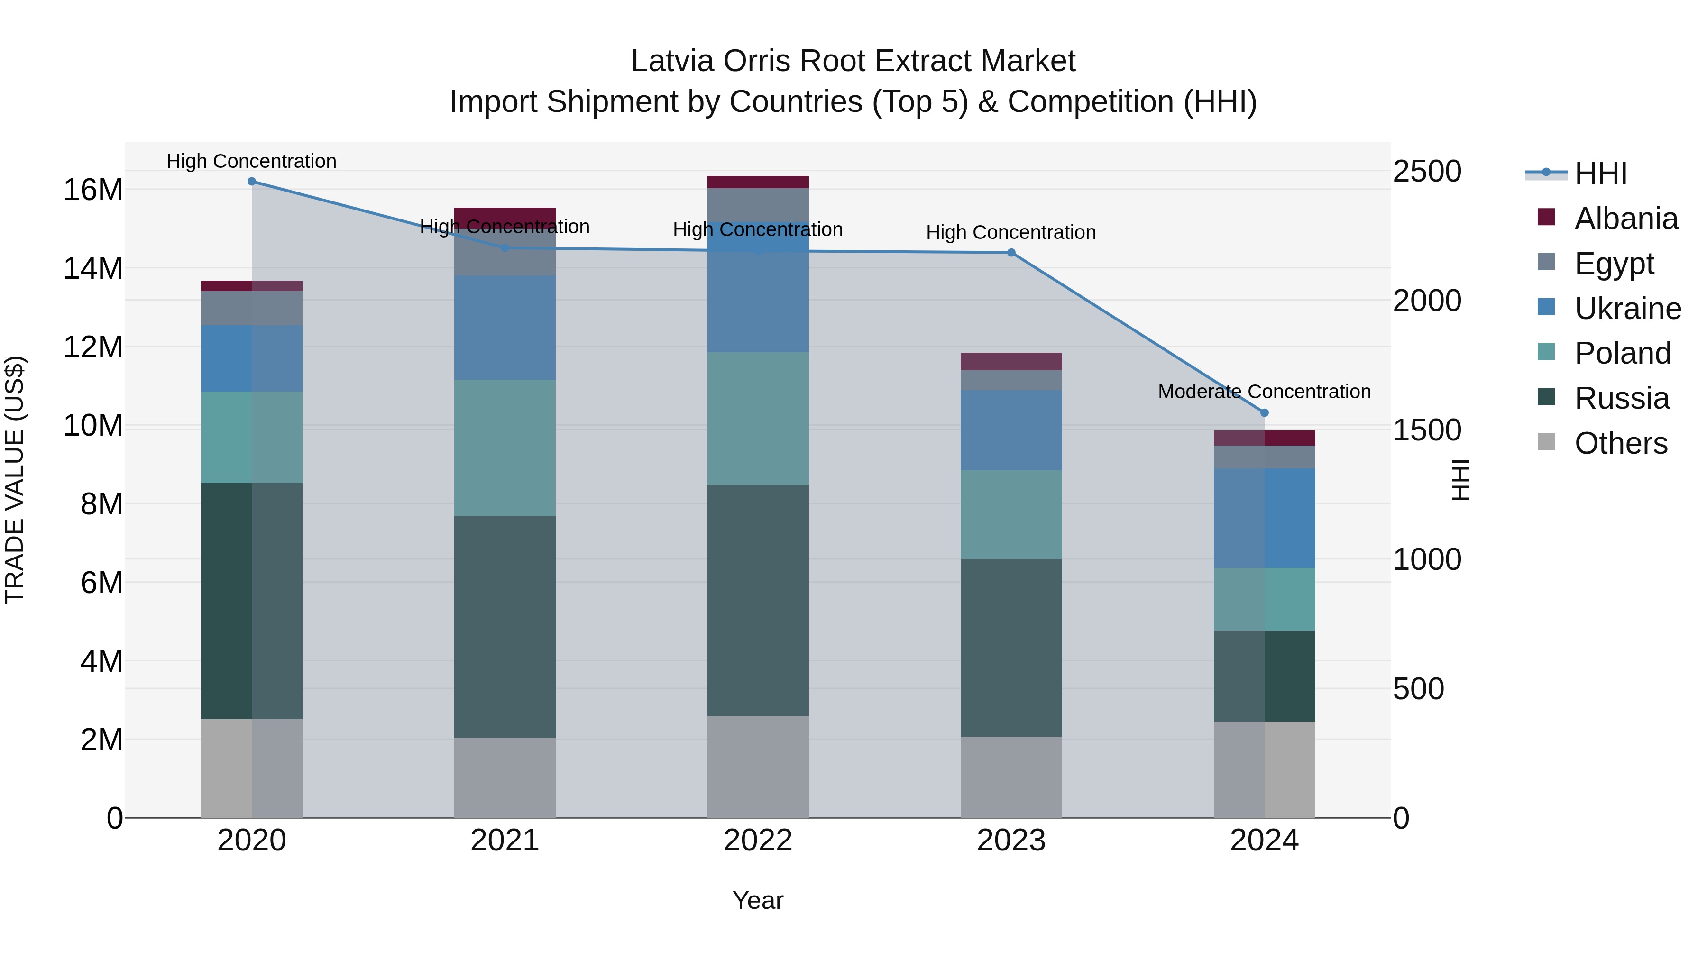Click the 2023 HHI line marker

coord(1011,252)
